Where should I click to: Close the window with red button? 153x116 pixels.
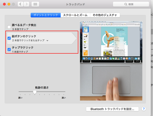click(x=4, y=4)
